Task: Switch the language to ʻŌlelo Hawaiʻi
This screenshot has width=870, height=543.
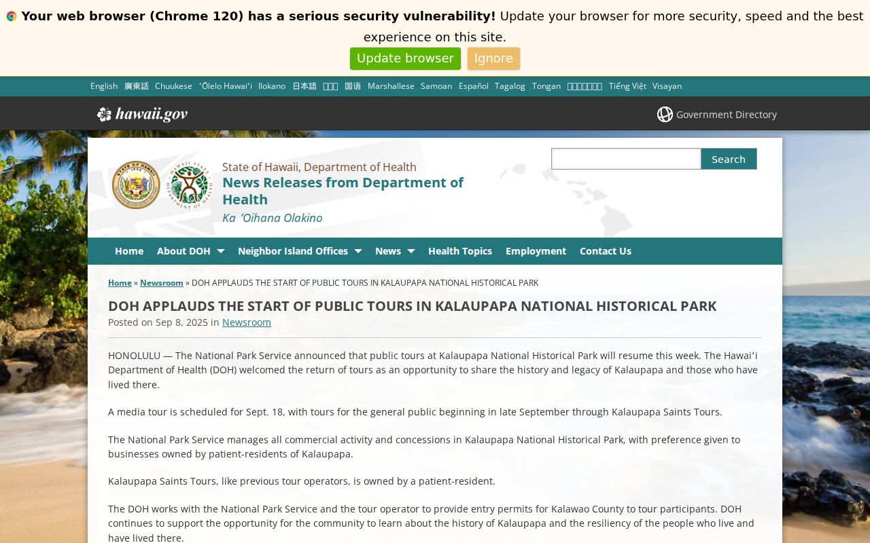Action: coord(225,86)
